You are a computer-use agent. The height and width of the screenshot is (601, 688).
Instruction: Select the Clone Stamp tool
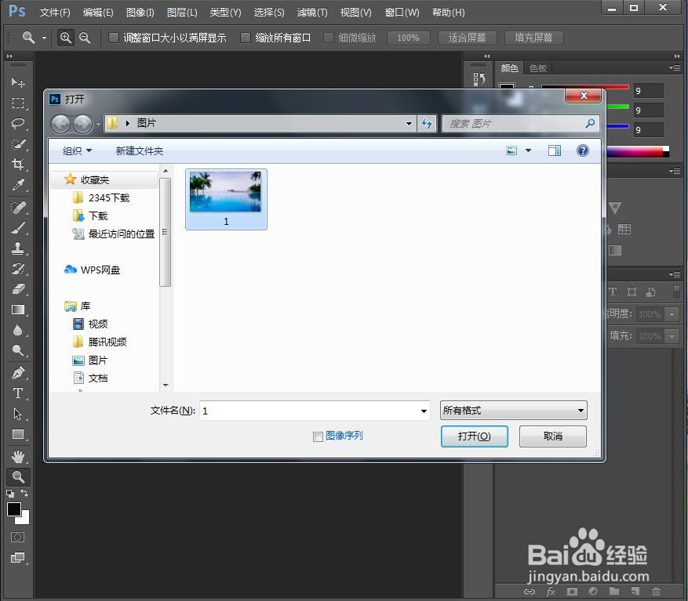pyautogui.click(x=17, y=248)
